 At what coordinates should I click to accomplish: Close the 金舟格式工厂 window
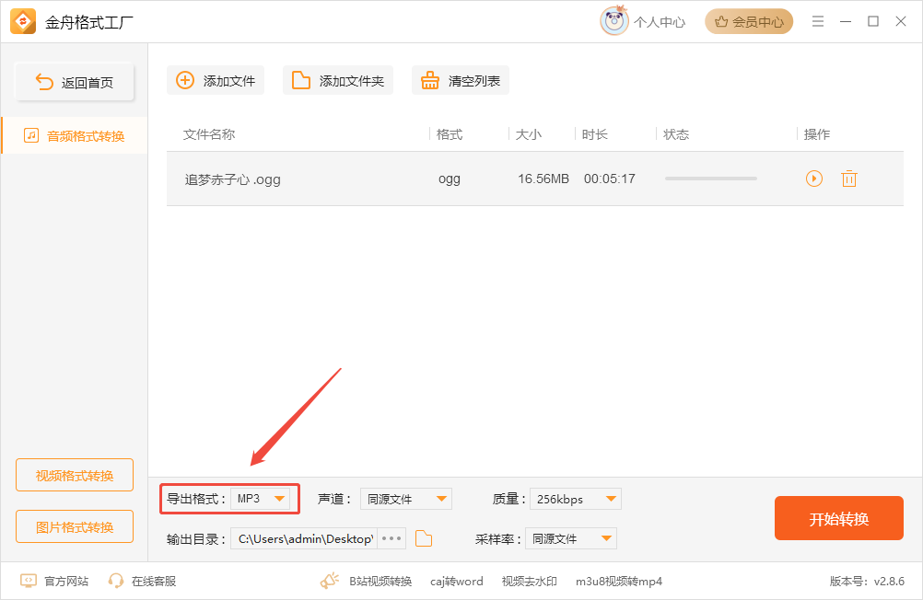click(901, 21)
